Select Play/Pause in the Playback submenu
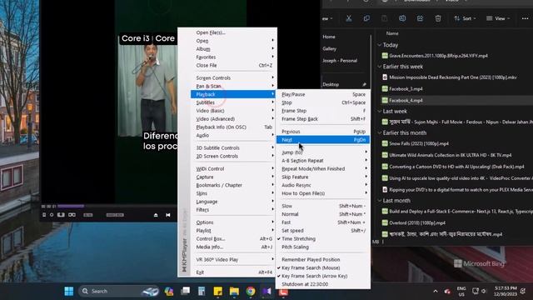The height and width of the screenshot is (300, 533). [x=323, y=94]
